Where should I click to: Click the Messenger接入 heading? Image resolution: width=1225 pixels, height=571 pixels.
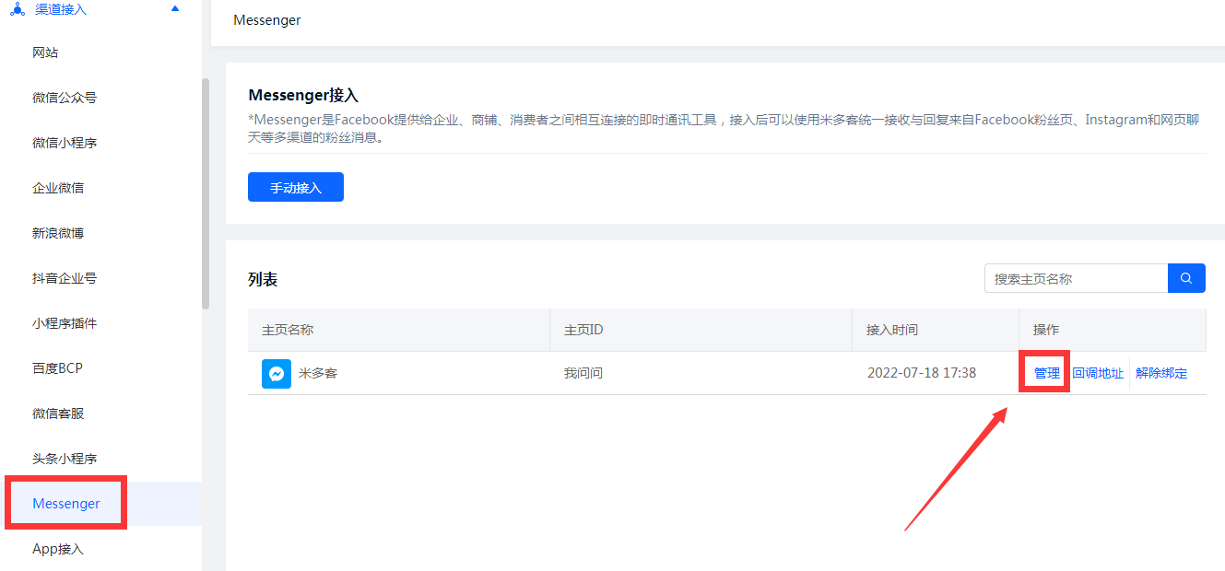(x=303, y=96)
